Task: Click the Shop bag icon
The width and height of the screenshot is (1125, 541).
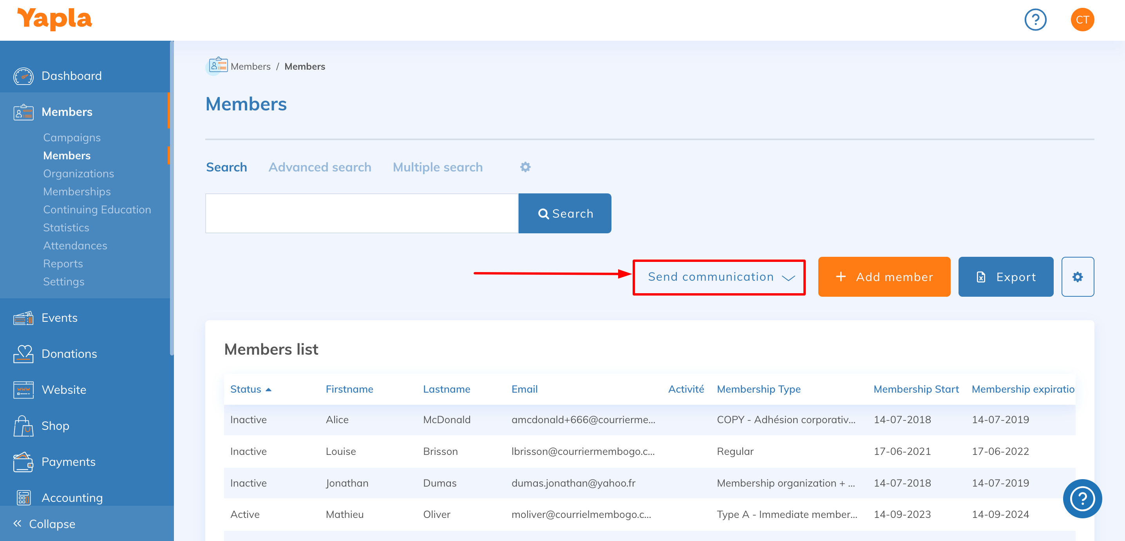Action: [x=23, y=426]
